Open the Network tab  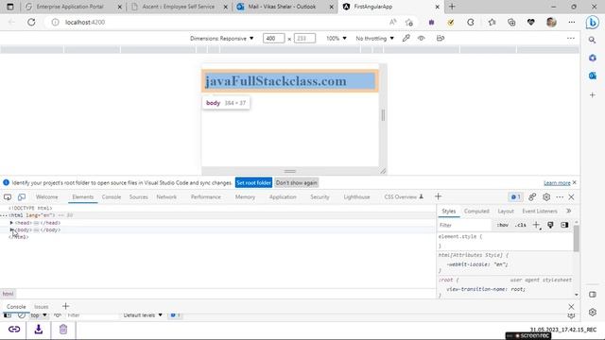166,197
